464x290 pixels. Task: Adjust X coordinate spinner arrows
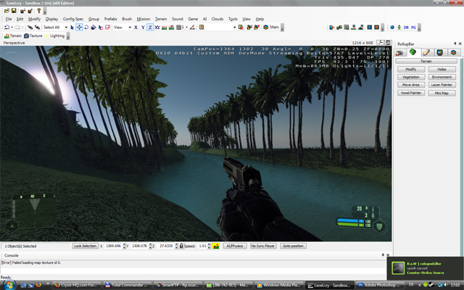tap(124, 246)
